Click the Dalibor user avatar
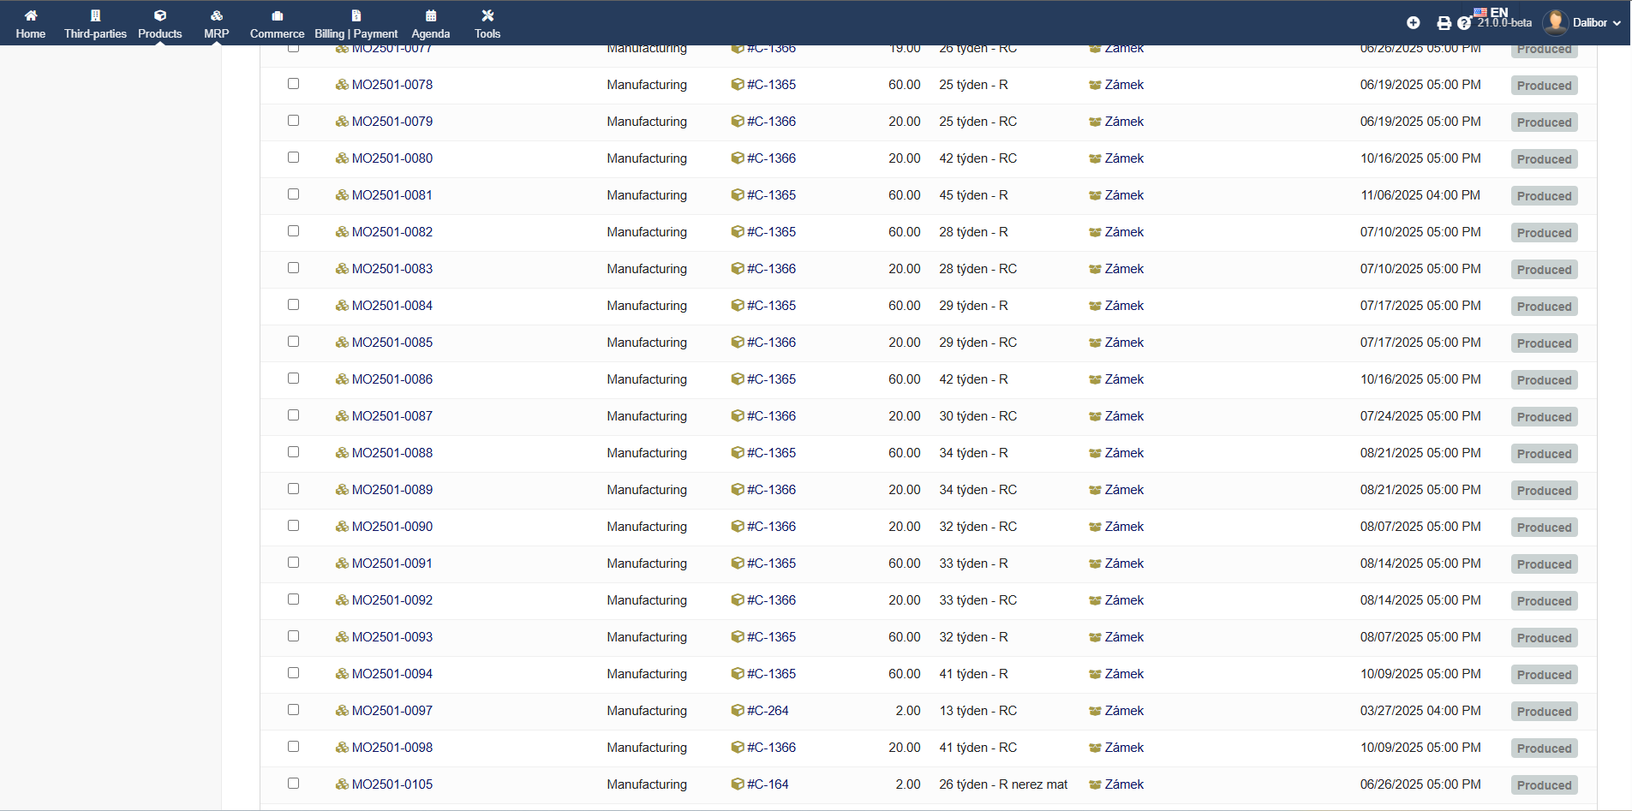This screenshot has width=1632, height=811. (1555, 23)
